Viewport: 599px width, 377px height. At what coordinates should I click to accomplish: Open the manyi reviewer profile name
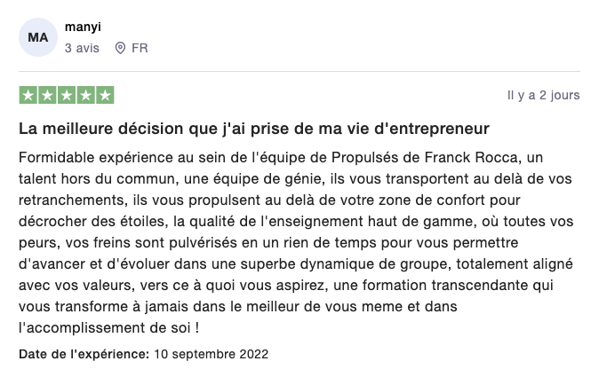click(83, 27)
